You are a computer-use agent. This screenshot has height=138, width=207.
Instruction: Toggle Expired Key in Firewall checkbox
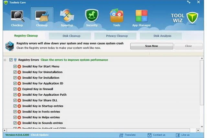(15, 89)
